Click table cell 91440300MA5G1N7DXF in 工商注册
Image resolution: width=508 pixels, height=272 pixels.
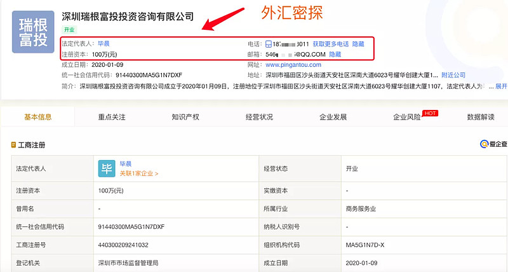tap(177, 227)
